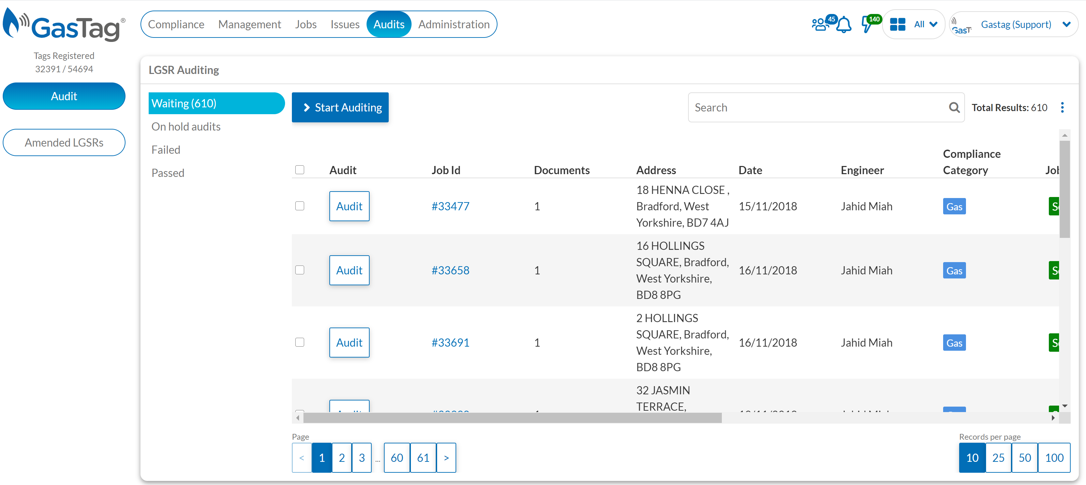Click the table scroll-right arrow
Viewport: 1086px width, 485px height.
(1053, 418)
